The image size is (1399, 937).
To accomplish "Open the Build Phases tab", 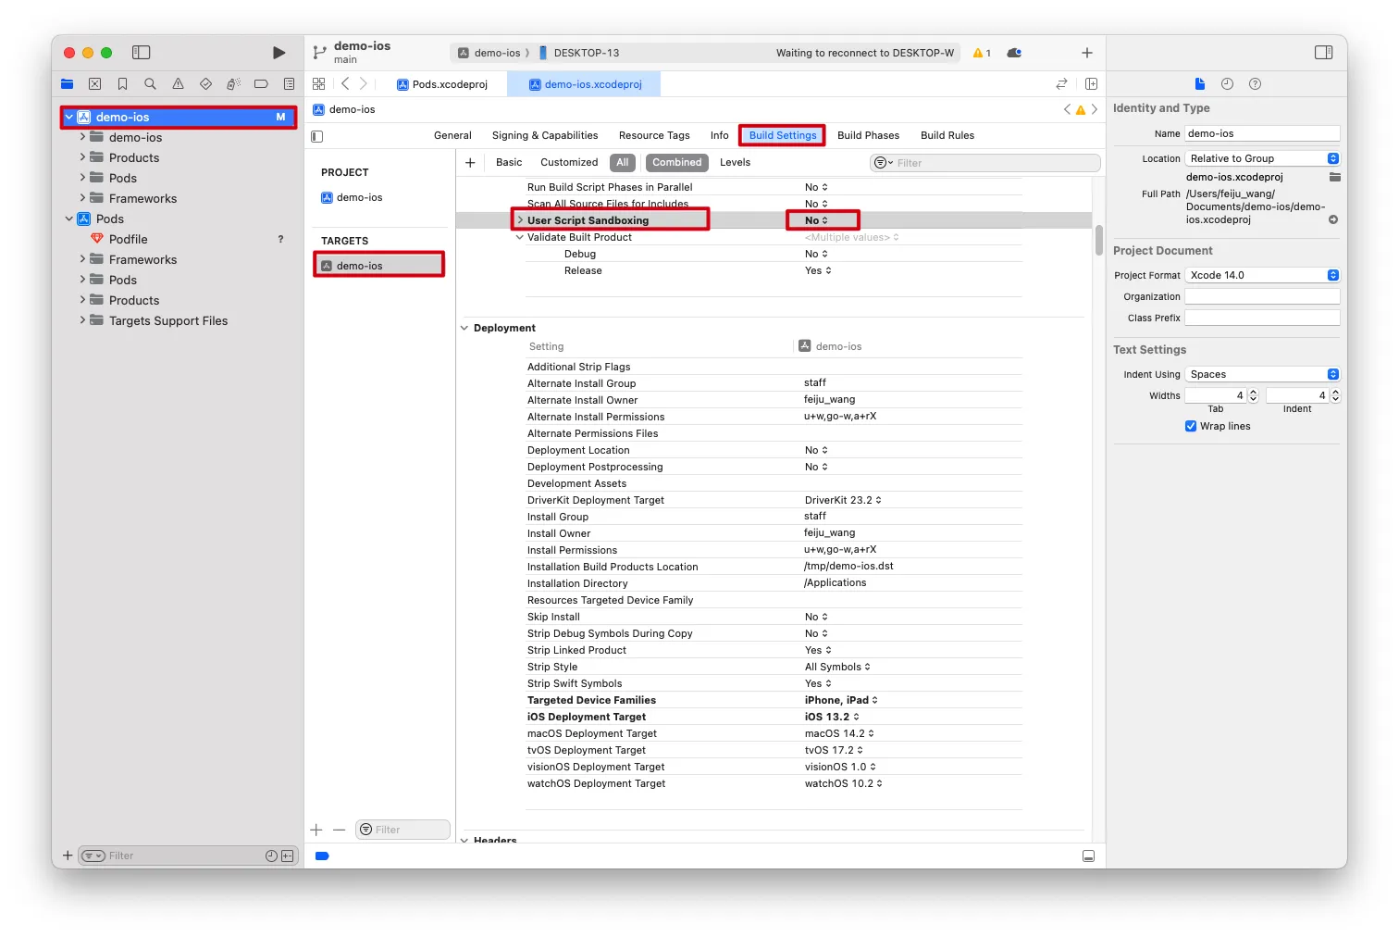I will [x=868, y=135].
